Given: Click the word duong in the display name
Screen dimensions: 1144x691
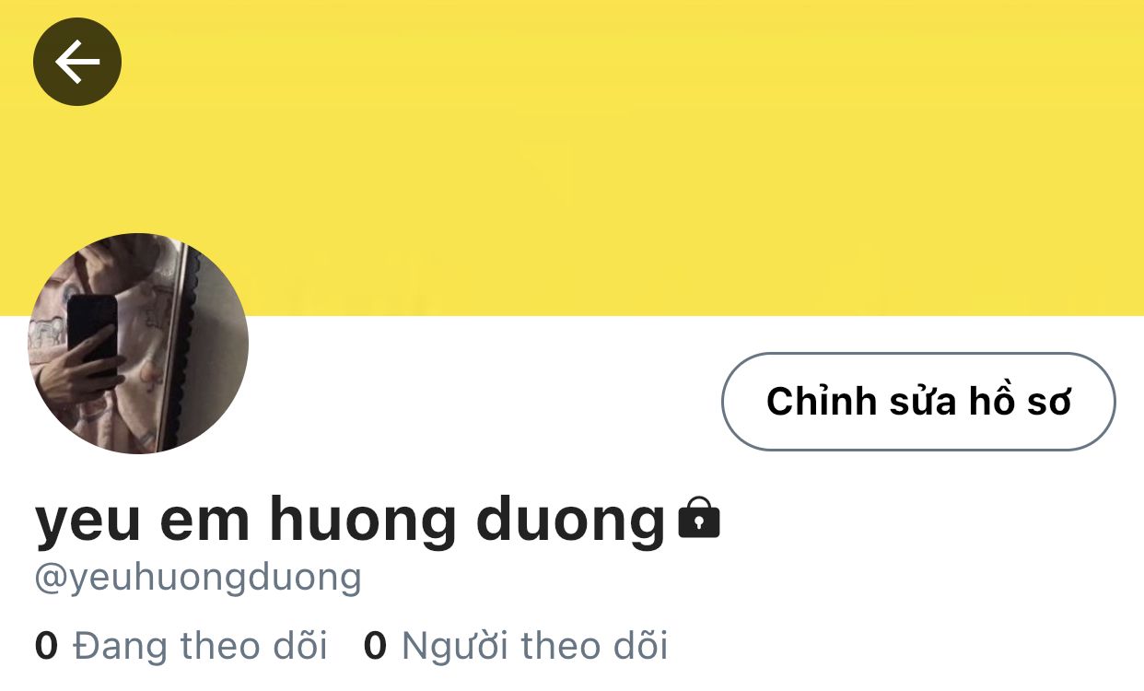Looking at the screenshot, I should (x=570, y=522).
